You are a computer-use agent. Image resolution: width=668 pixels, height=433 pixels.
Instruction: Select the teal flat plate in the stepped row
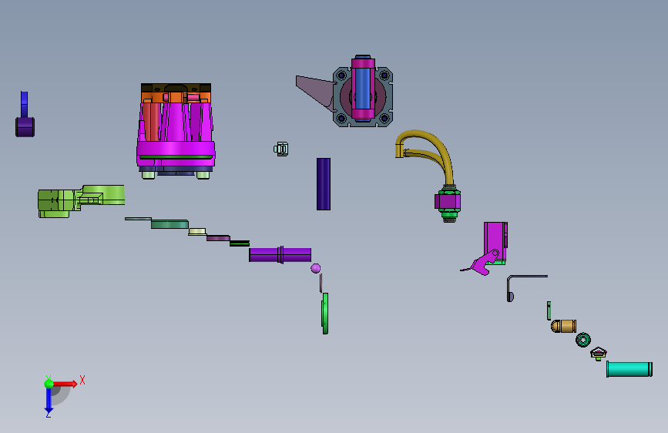coord(170,224)
